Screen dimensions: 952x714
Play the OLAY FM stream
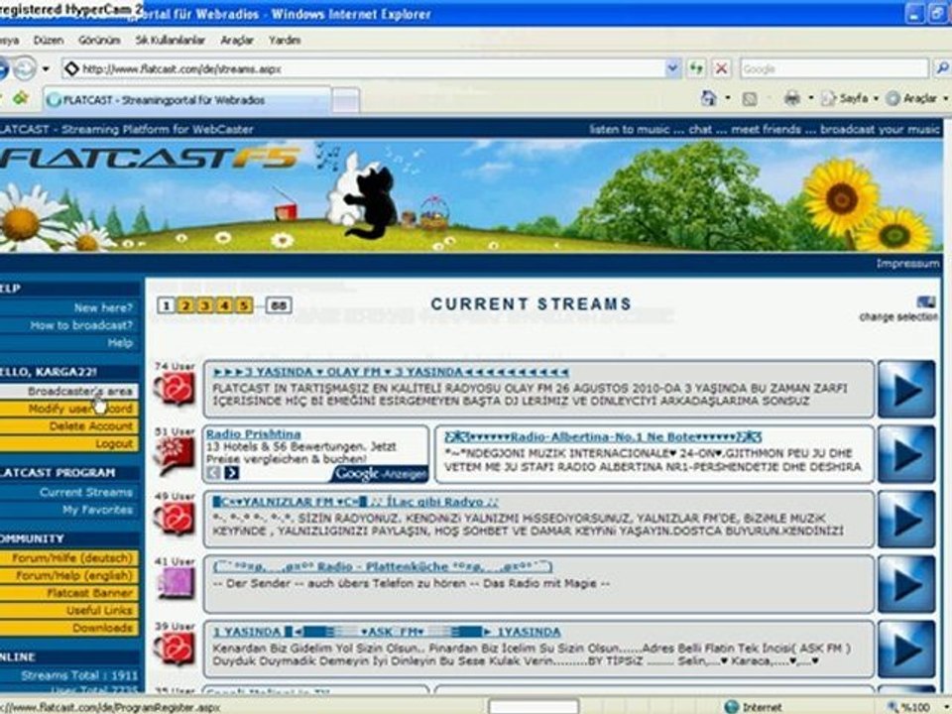[x=905, y=389]
